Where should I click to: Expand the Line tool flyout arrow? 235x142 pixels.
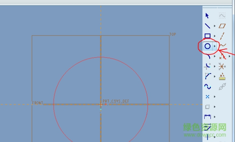point(215,26)
